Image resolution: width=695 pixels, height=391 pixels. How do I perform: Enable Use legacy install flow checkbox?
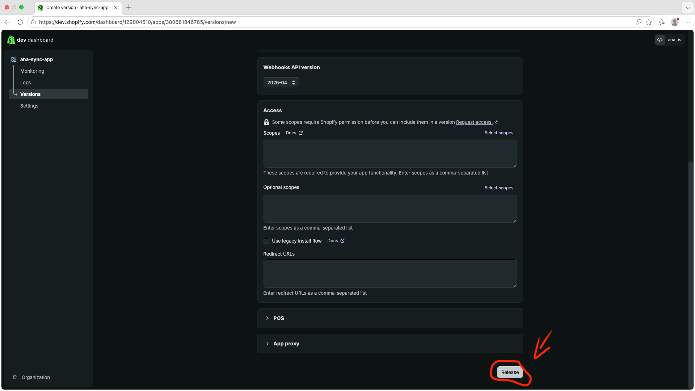coord(266,241)
